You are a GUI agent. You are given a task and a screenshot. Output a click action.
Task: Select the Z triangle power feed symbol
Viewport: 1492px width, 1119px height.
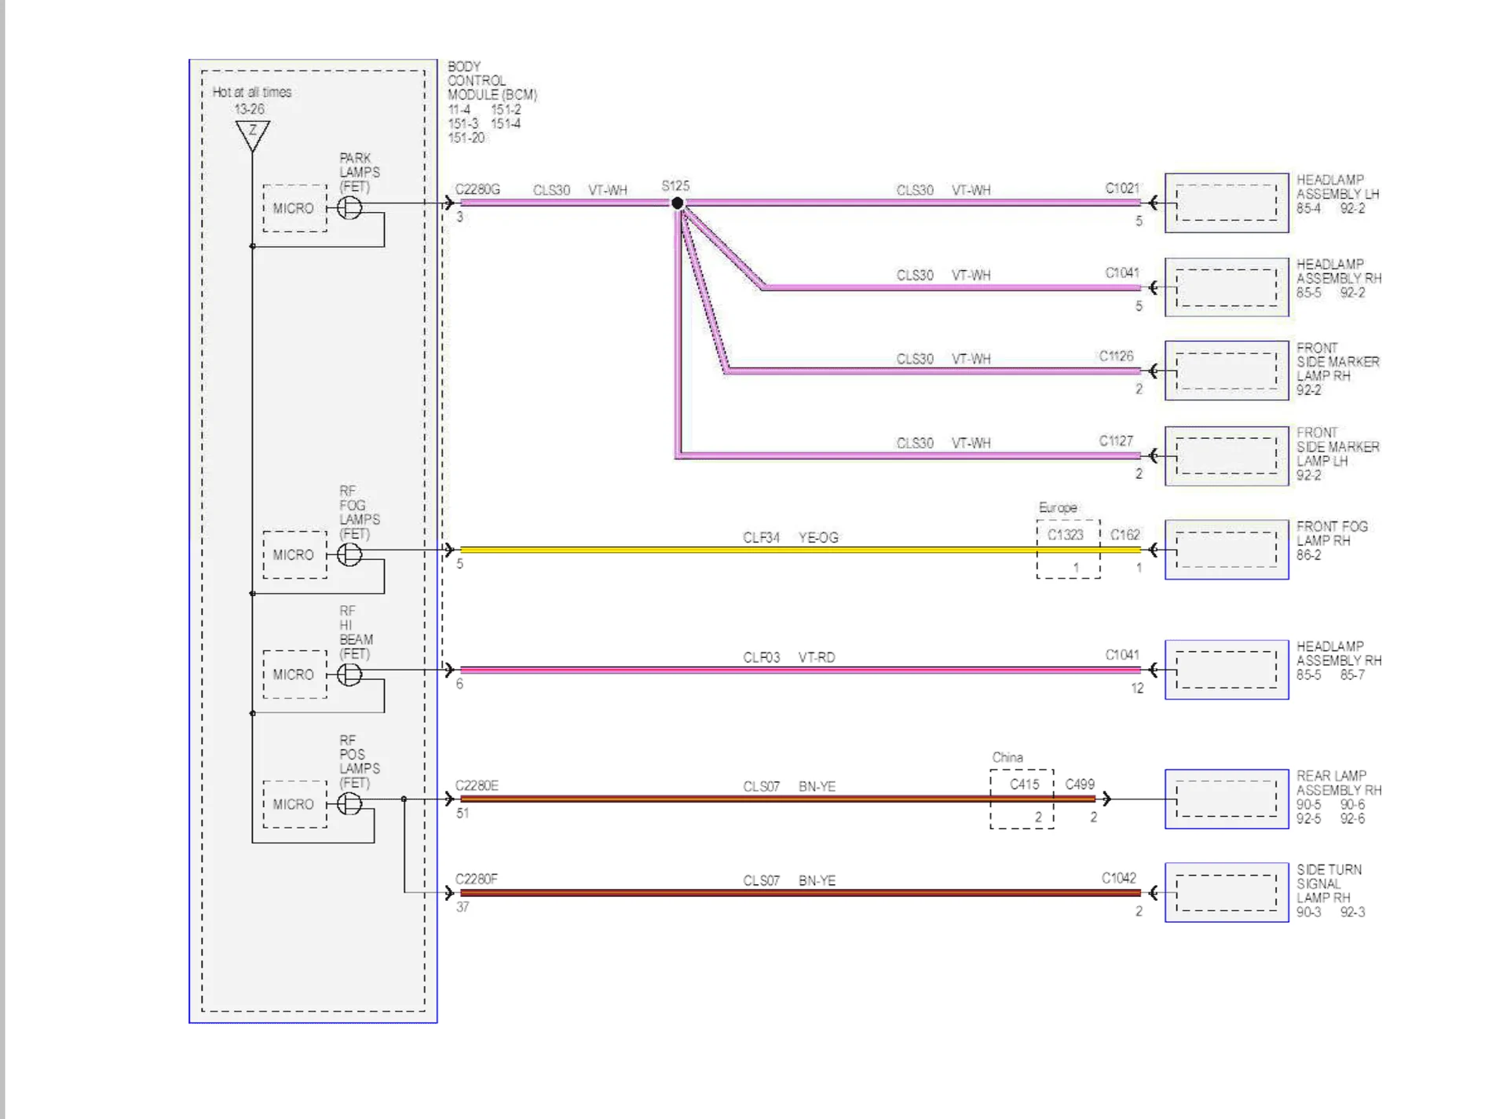click(x=252, y=135)
